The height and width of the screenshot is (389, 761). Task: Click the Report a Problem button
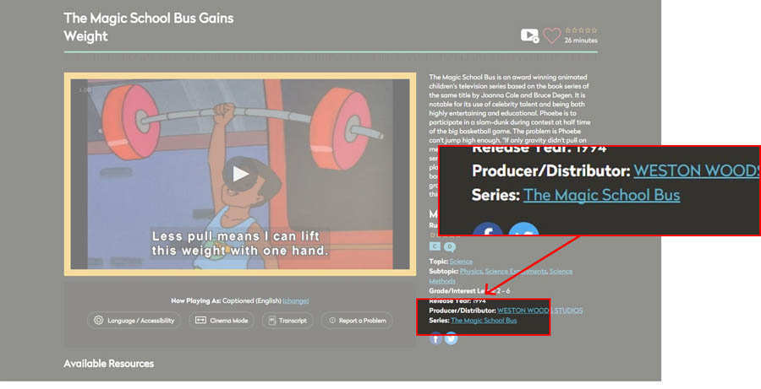[357, 321]
